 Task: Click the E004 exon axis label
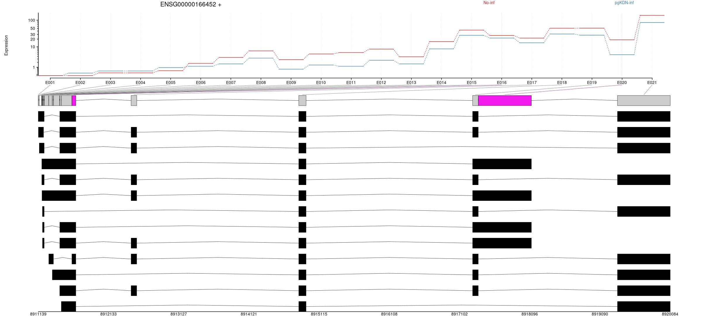140,83
